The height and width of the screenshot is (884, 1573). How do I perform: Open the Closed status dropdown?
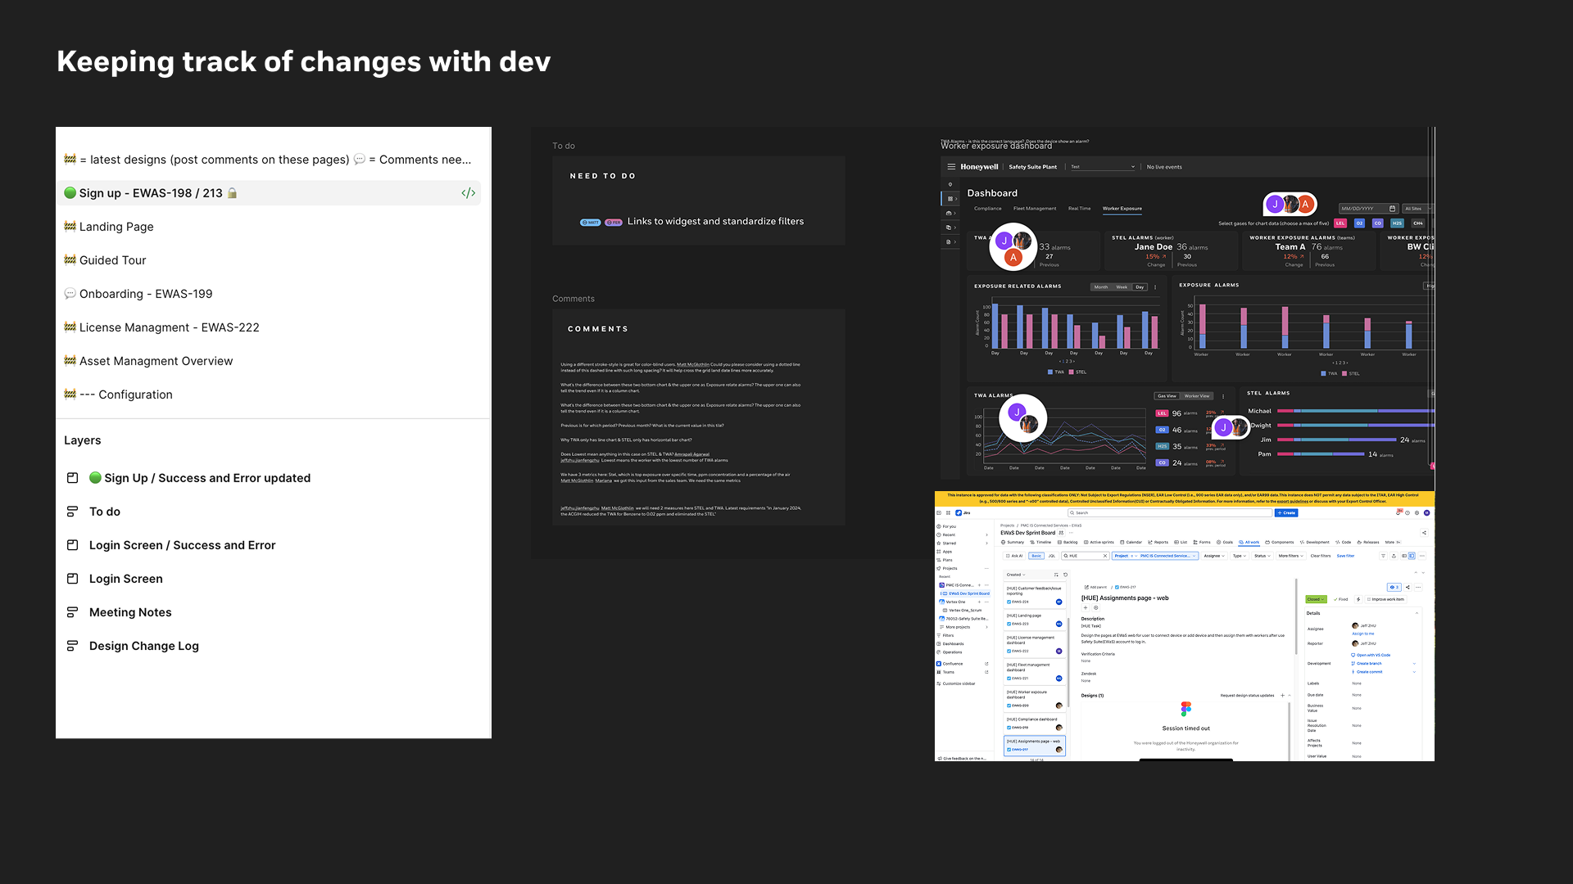point(1315,599)
